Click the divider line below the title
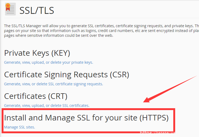 pos(102,18)
